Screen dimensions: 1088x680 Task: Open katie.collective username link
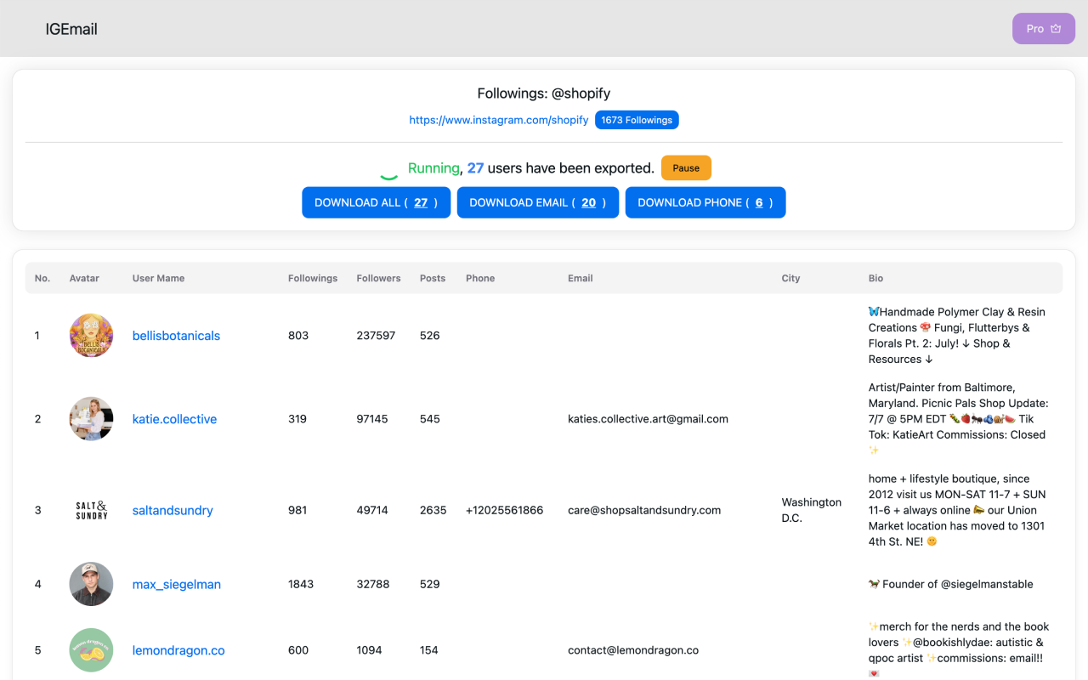pos(174,418)
